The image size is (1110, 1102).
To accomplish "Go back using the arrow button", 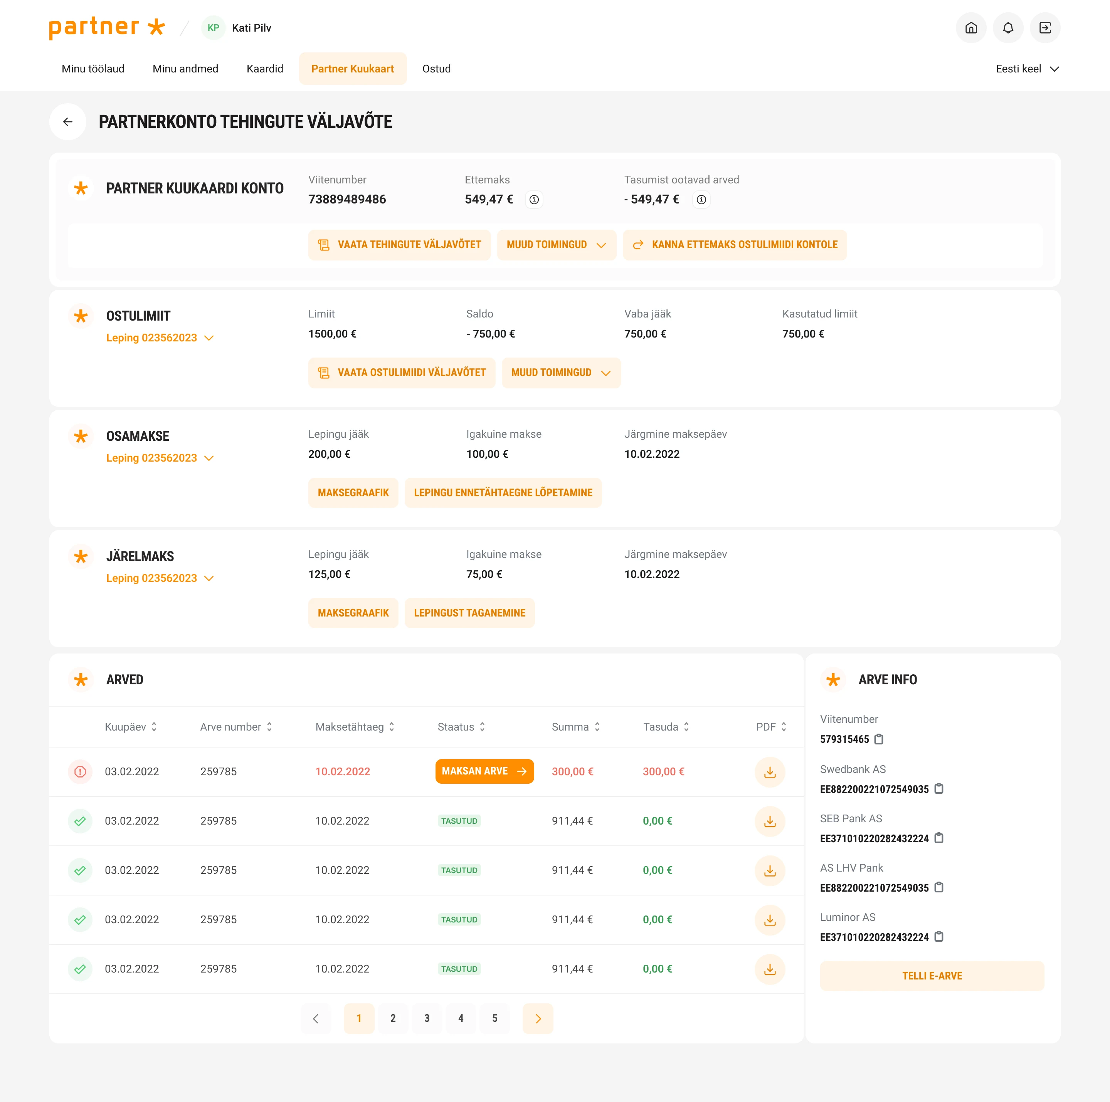I will (x=68, y=122).
